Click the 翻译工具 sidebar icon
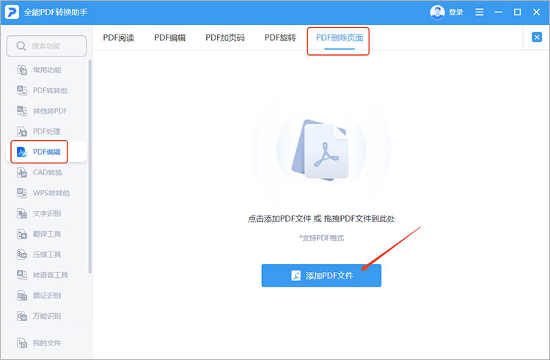Image resolution: width=550 pixels, height=360 pixels. 22,234
